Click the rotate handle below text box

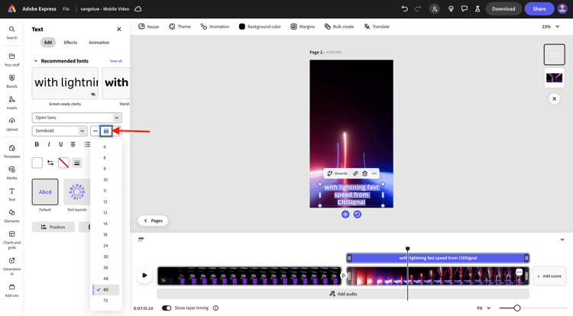pos(358,214)
